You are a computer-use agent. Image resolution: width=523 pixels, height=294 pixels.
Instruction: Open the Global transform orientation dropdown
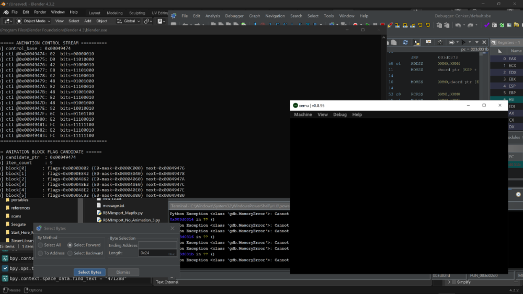pos(129,21)
